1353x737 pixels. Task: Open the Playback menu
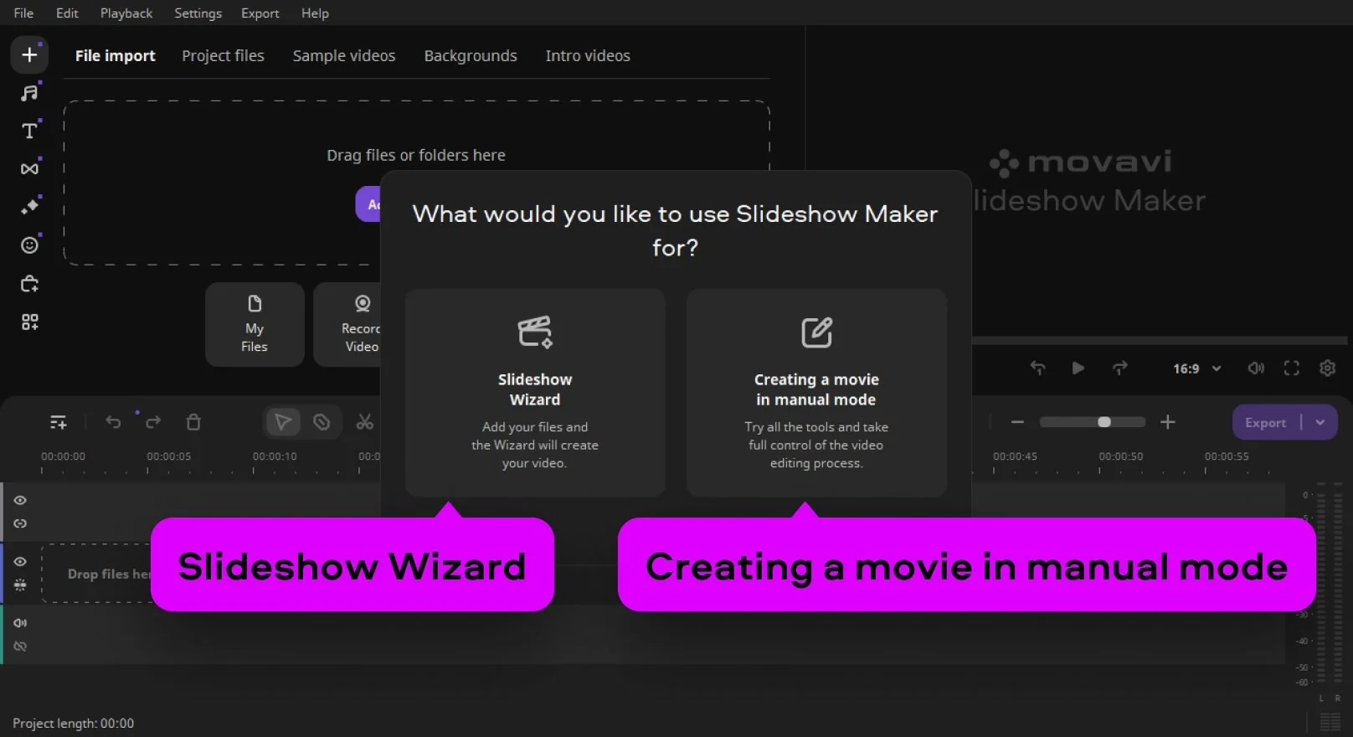pos(126,13)
